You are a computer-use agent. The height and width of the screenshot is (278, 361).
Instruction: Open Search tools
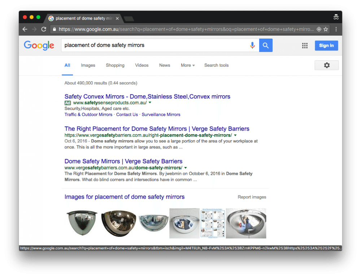(216, 65)
